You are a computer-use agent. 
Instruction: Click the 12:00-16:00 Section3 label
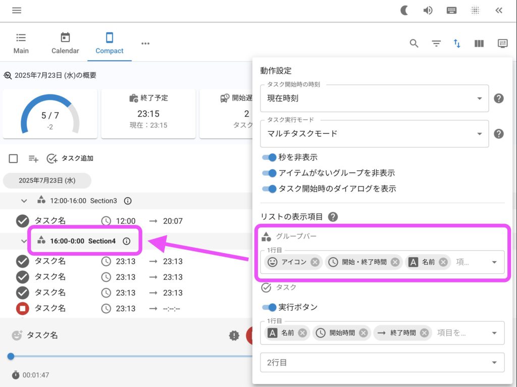click(83, 201)
